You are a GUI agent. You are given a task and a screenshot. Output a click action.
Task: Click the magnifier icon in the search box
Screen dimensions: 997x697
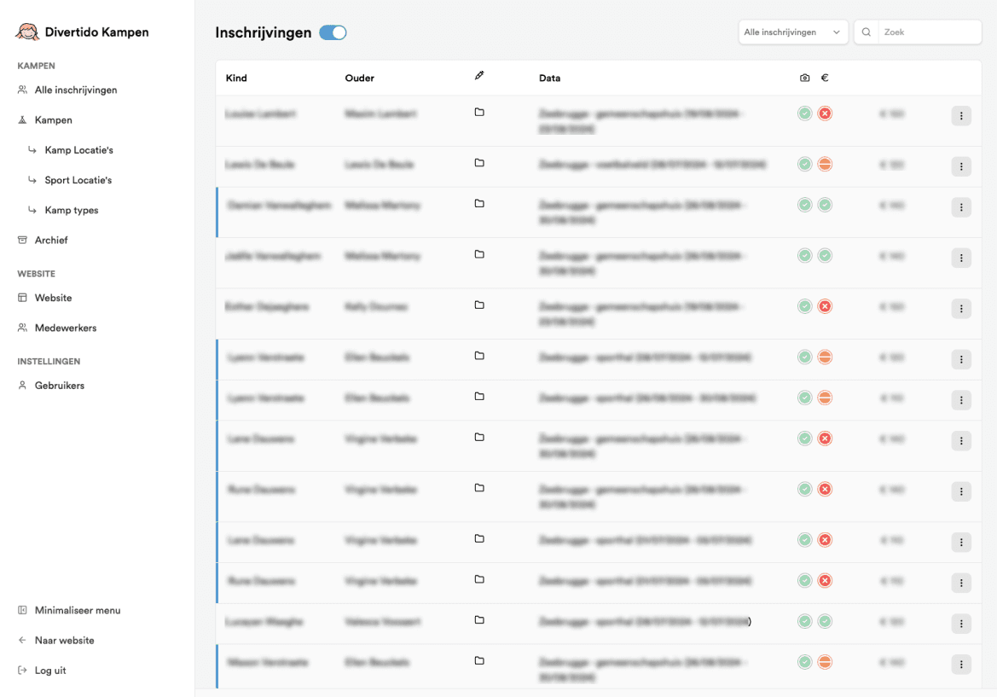(x=867, y=32)
